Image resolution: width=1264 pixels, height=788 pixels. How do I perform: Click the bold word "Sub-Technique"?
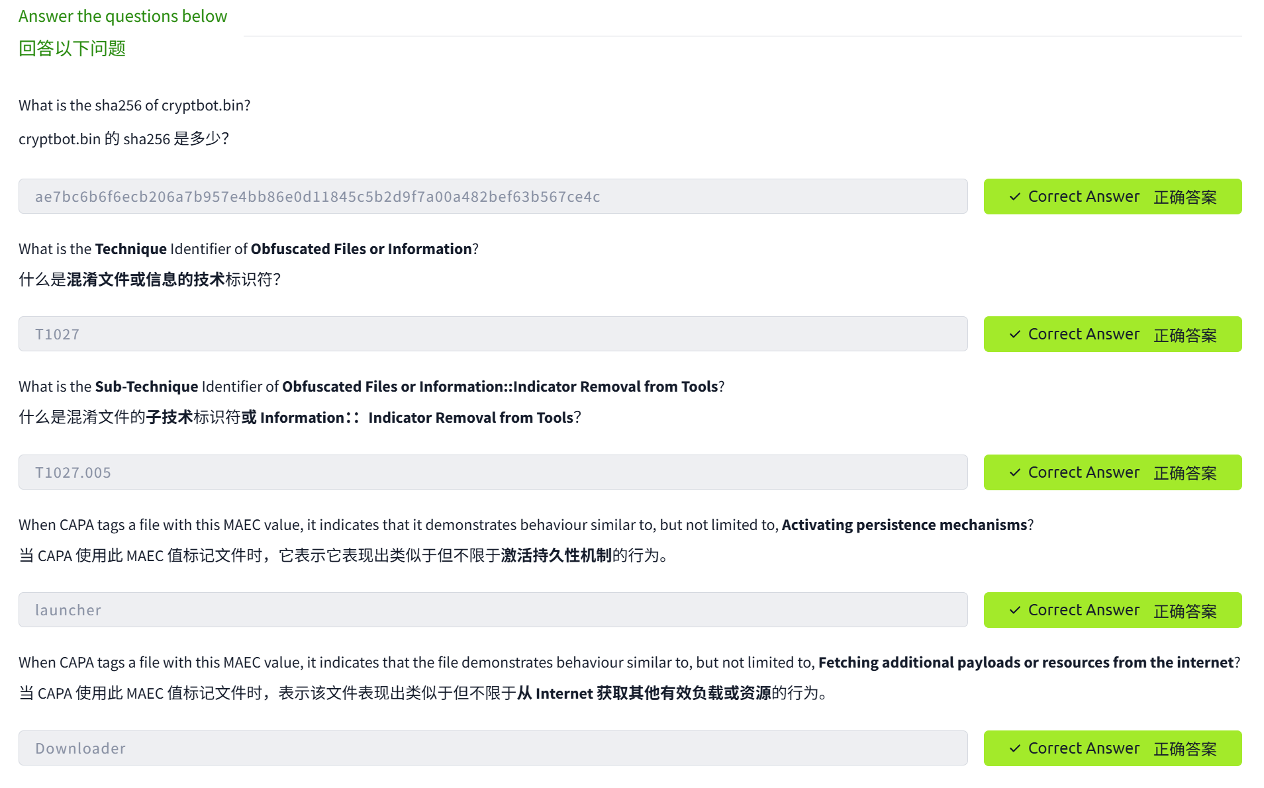[146, 386]
